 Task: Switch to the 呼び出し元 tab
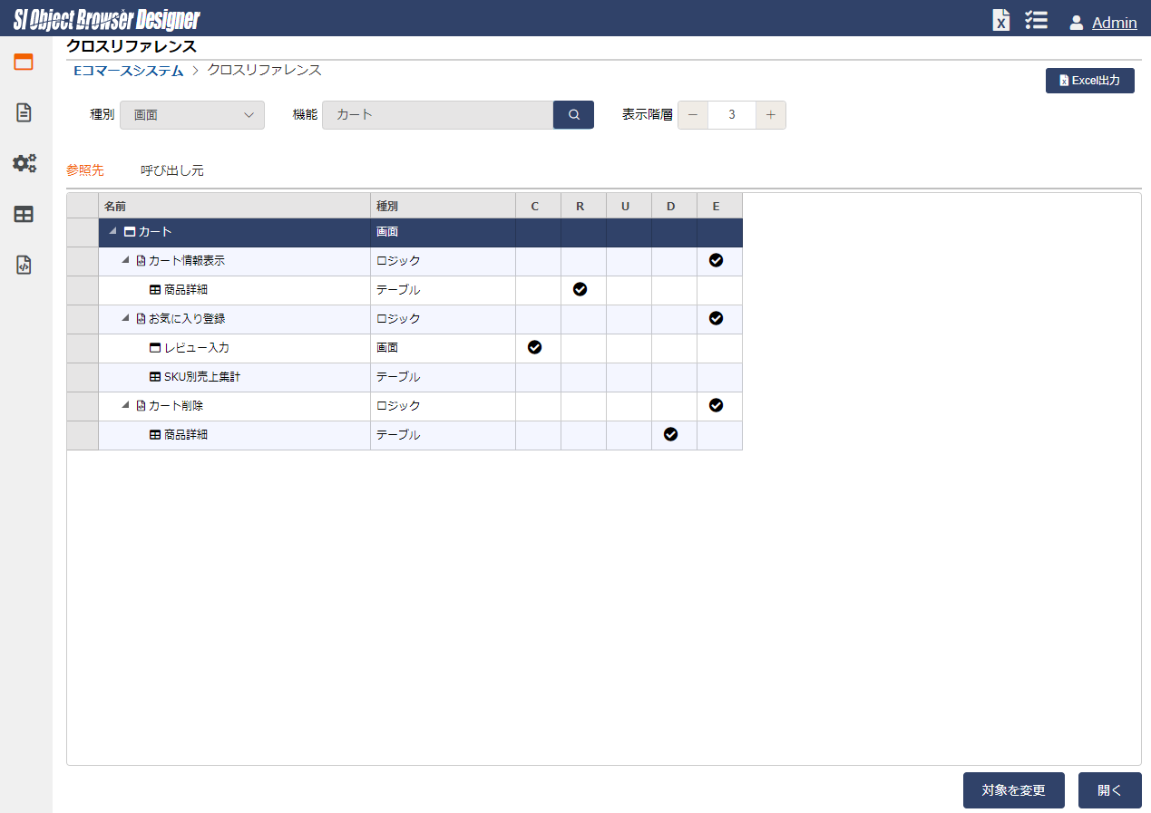coord(172,170)
